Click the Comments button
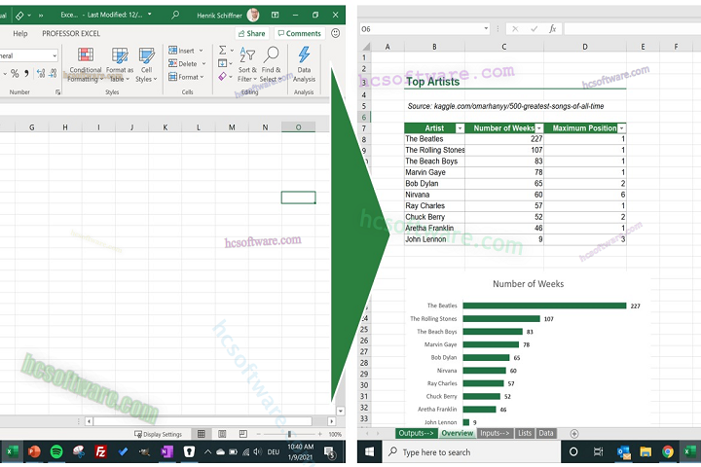 (300, 33)
